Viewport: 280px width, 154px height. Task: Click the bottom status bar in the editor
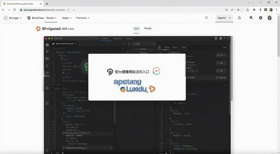coord(138,153)
